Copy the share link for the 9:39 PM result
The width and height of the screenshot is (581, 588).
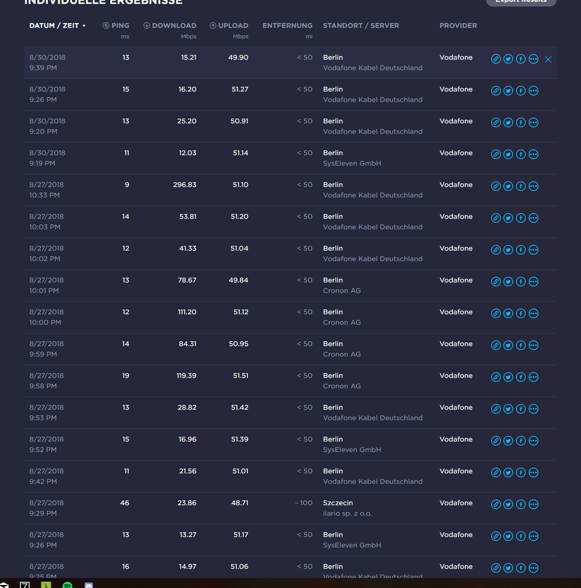(496, 59)
